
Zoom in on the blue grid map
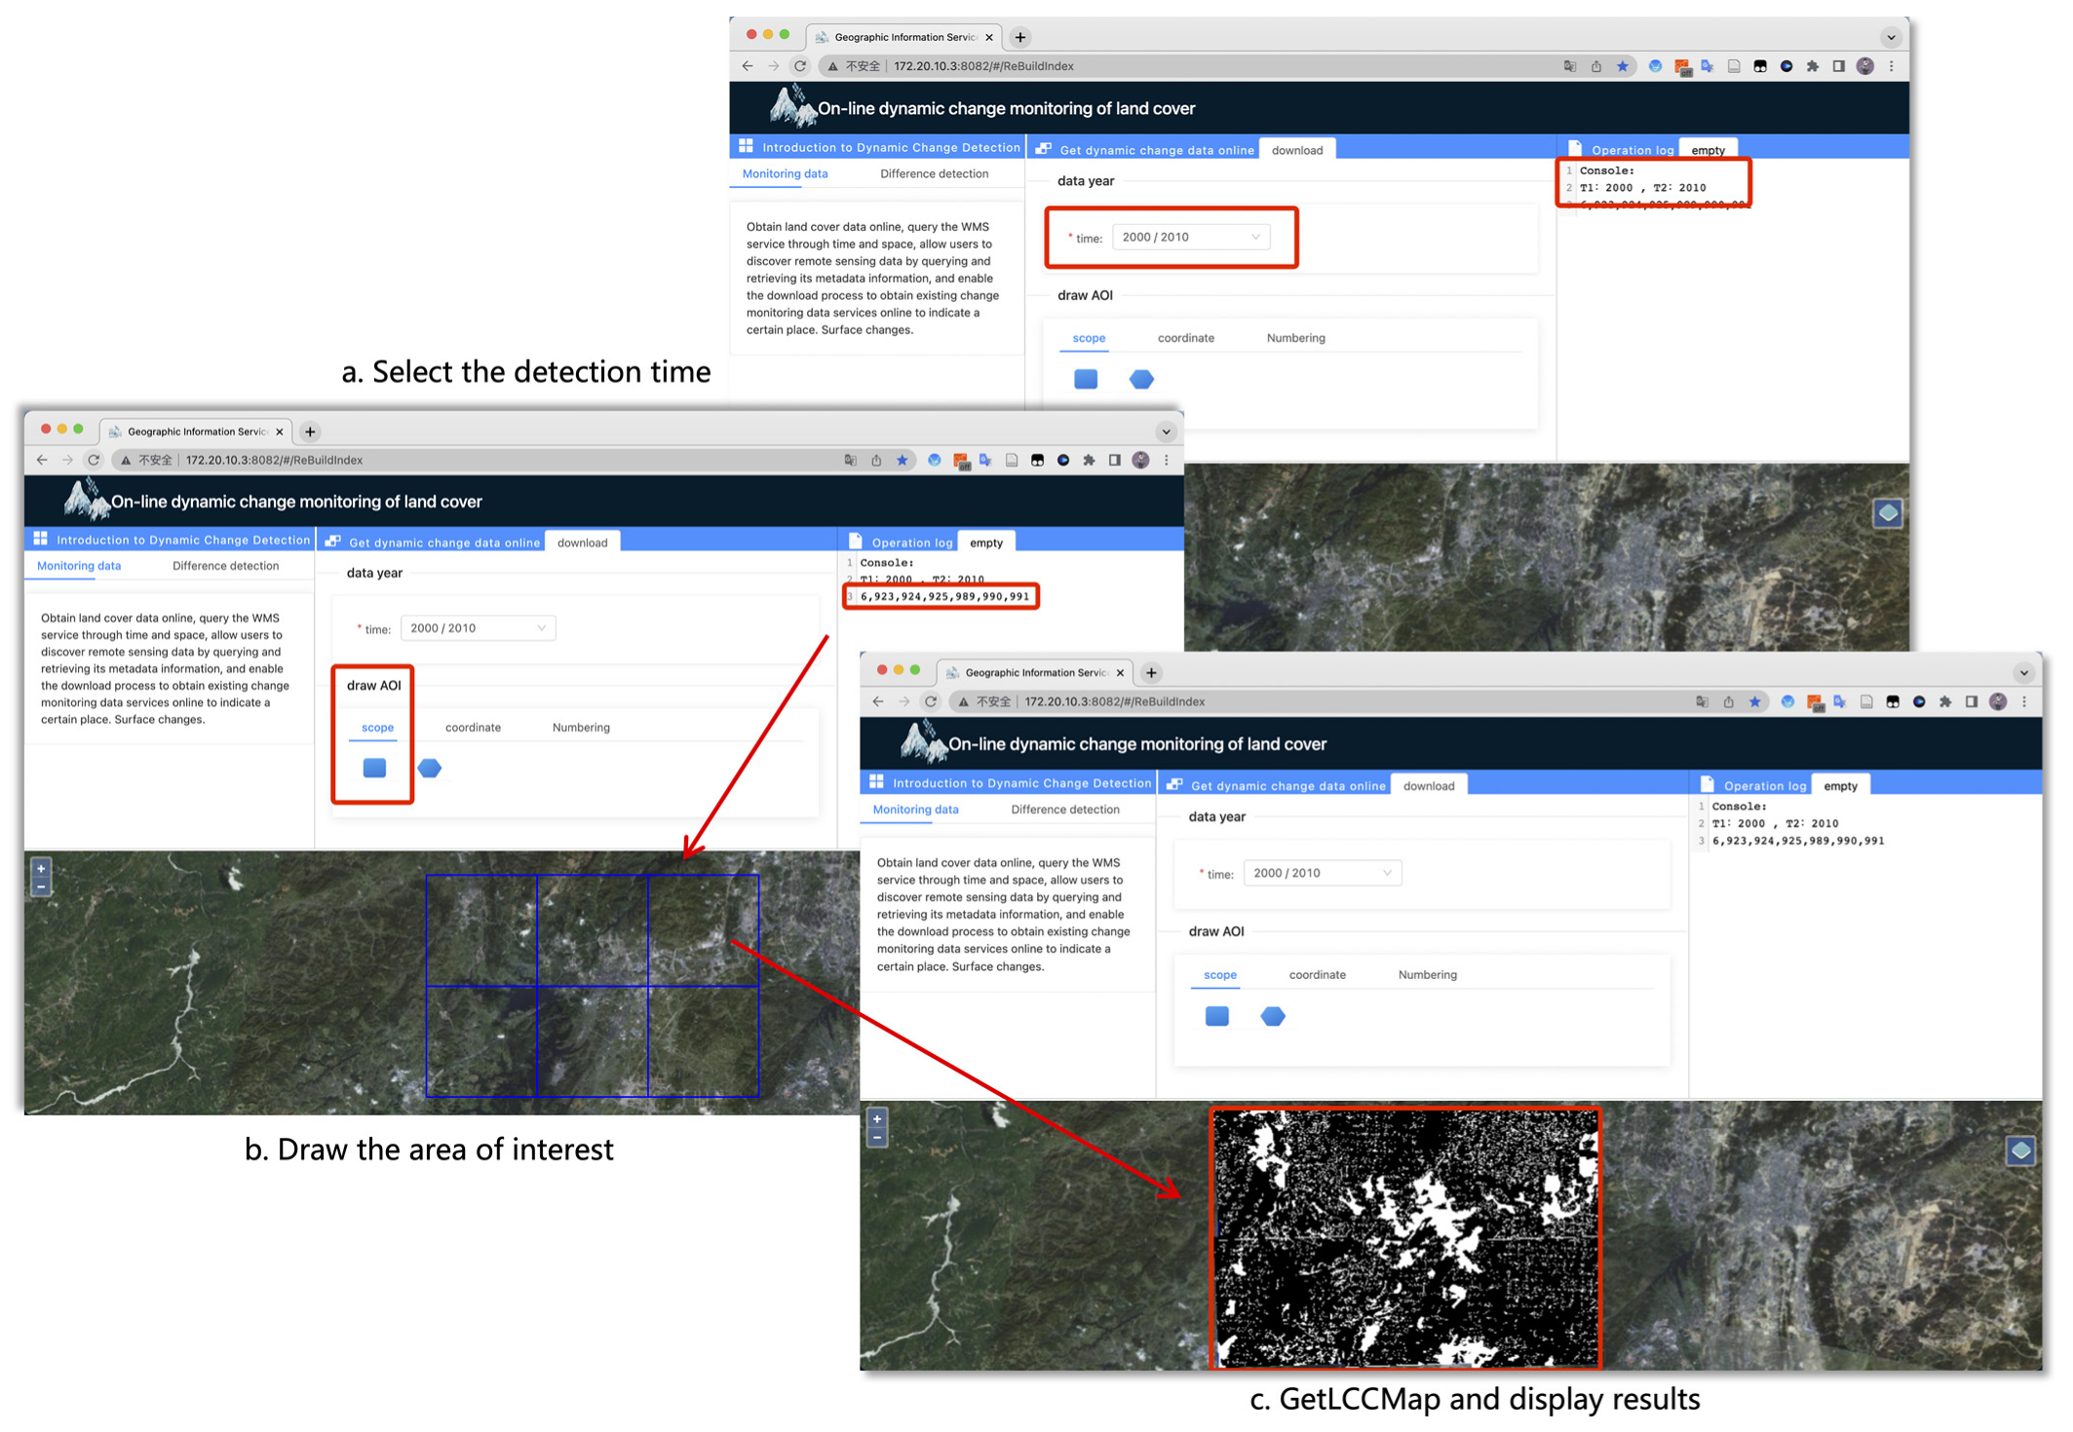click(x=41, y=867)
